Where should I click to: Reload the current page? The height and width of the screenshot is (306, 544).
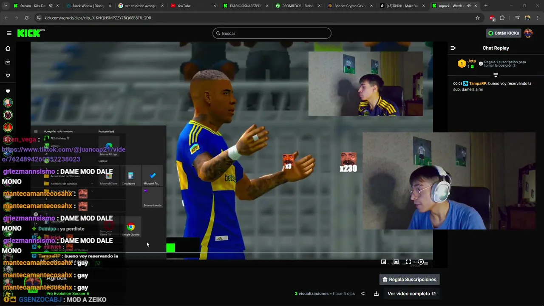[26, 18]
